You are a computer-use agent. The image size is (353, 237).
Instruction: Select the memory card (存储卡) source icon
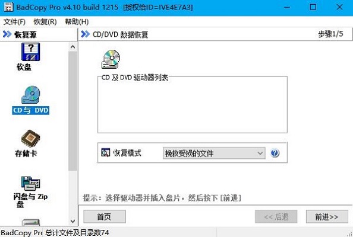pos(30,139)
